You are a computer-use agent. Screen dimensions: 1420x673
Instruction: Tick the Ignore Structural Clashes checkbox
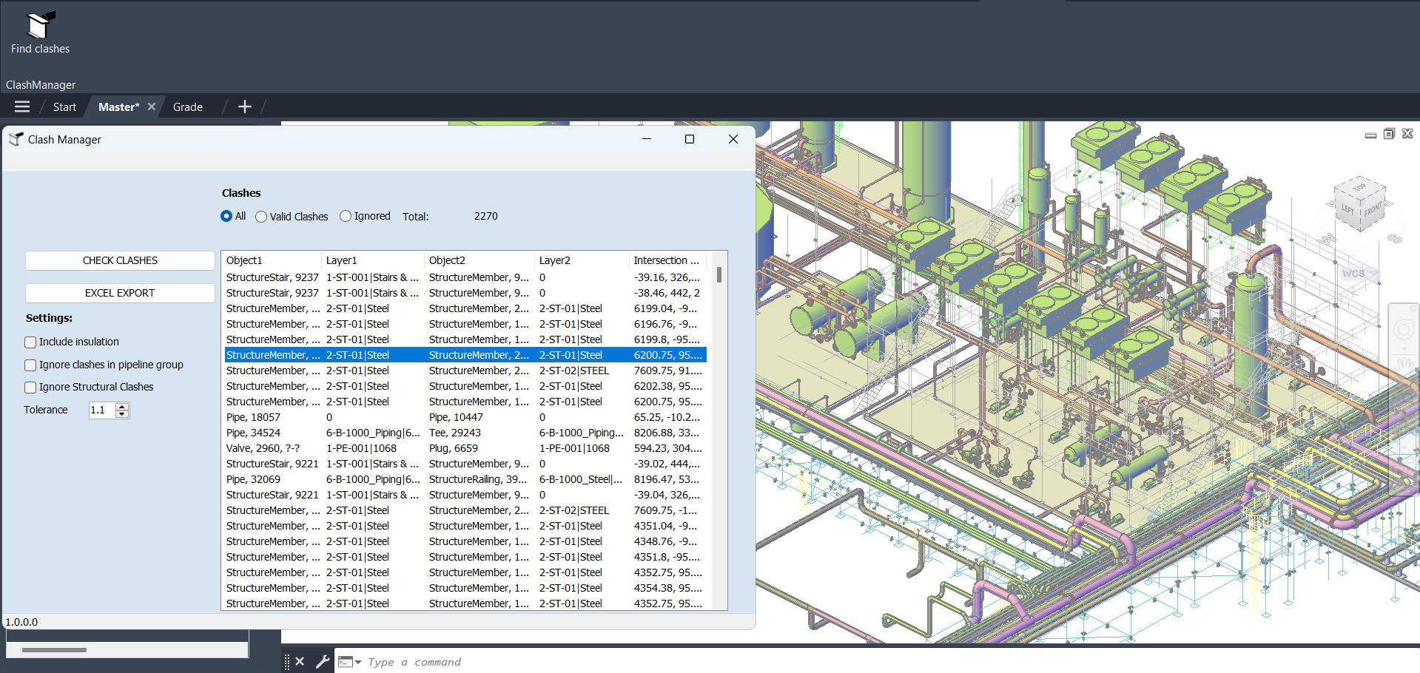click(31, 388)
